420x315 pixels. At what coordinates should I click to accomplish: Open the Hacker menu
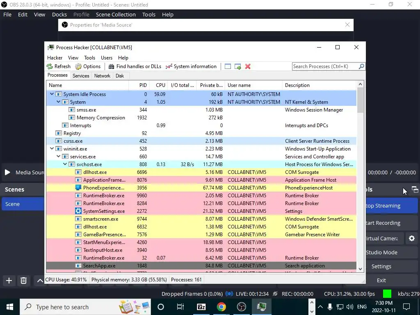[x=55, y=57]
